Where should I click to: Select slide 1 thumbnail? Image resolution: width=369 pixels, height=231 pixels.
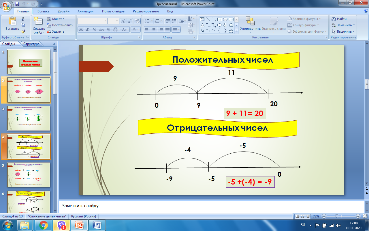(29, 62)
